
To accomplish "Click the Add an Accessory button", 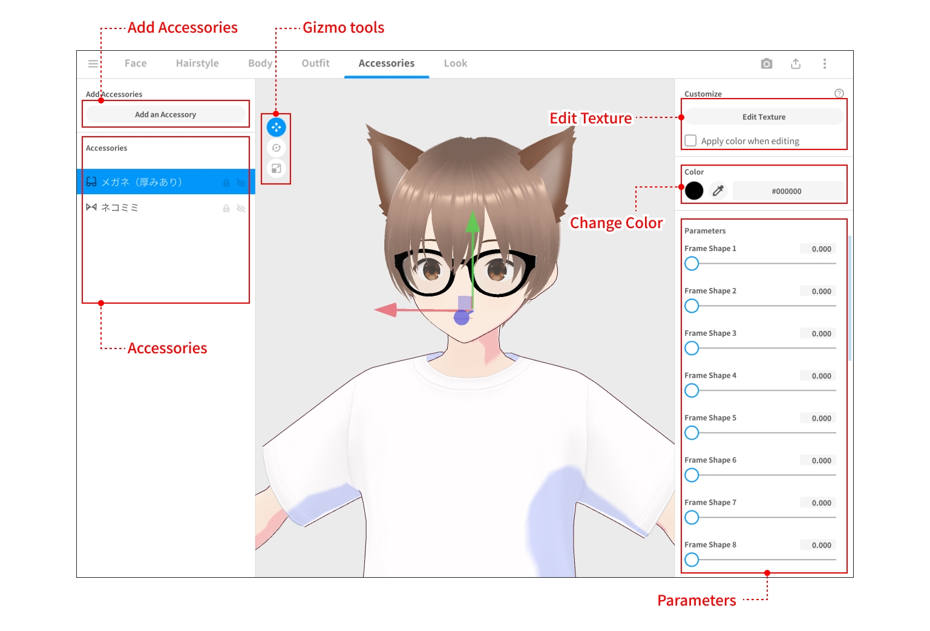I will (x=165, y=114).
